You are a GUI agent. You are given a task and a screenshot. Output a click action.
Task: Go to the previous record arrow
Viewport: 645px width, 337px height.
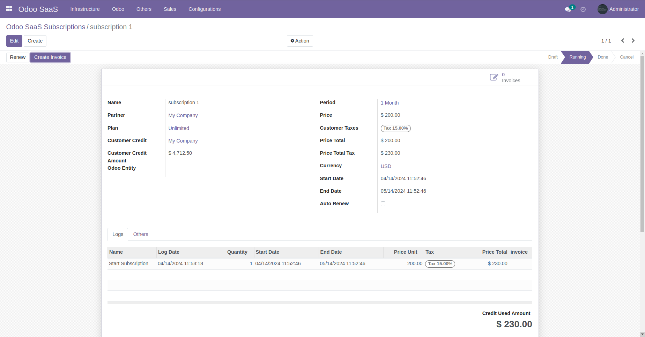point(623,40)
